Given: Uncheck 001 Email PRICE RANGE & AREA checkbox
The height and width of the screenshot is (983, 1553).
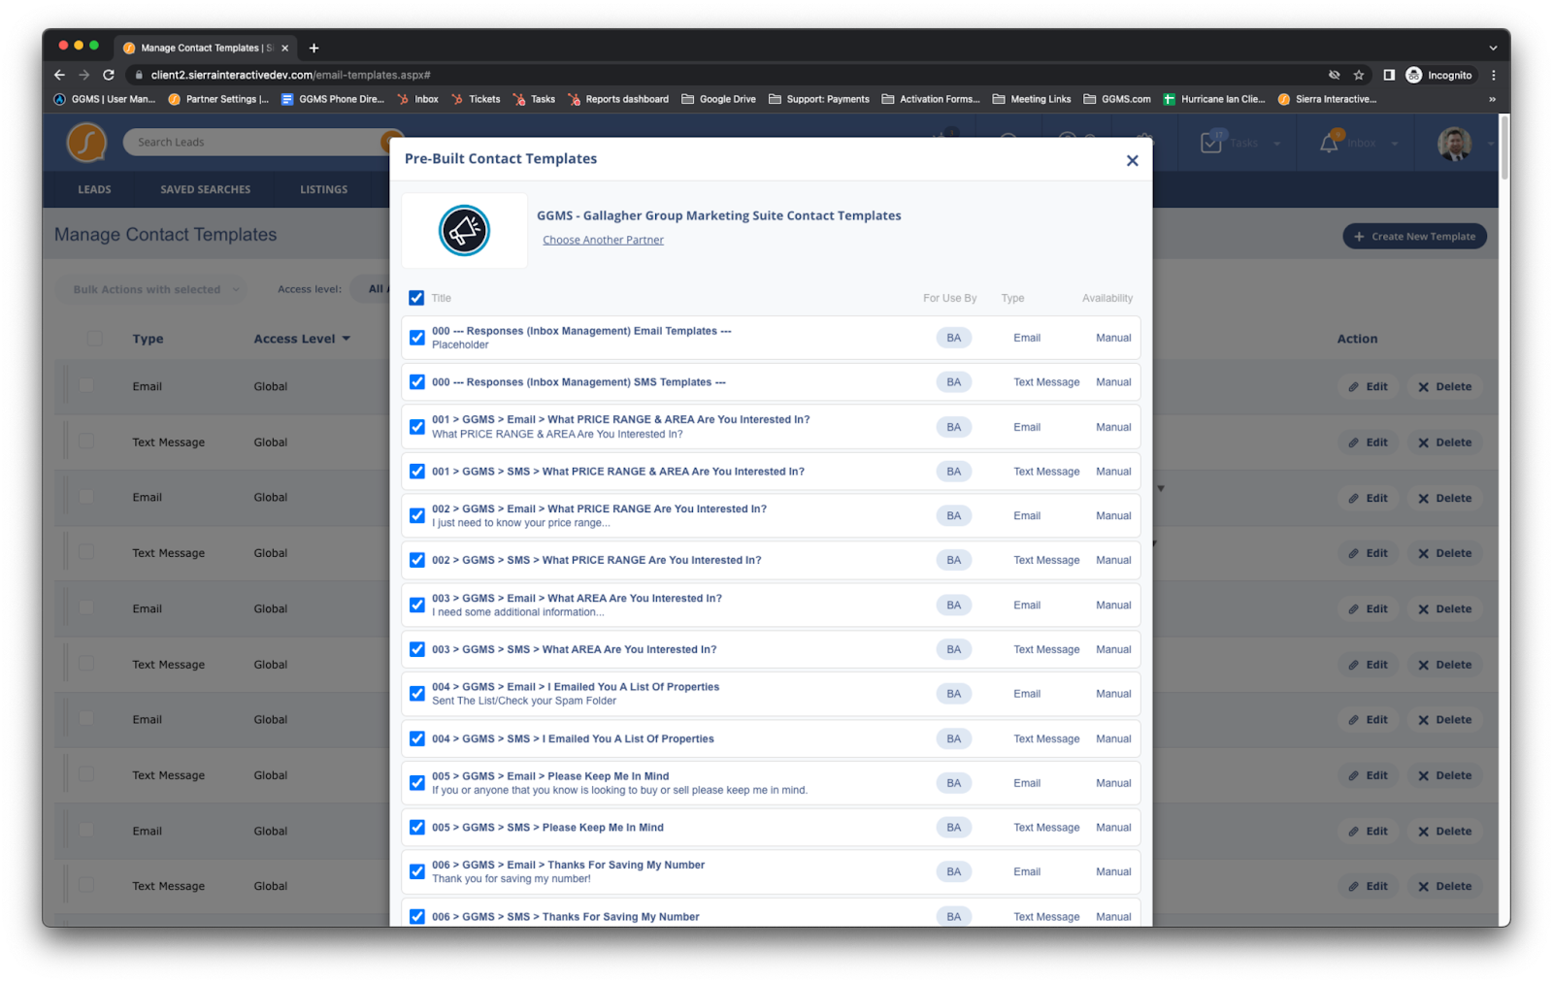Looking at the screenshot, I should tap(417, 427).
